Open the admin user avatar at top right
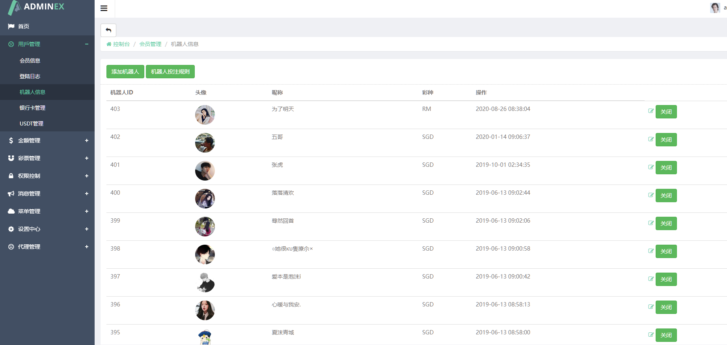 715,7
